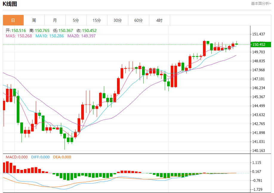Click the 开:150.516 opening price text

(16, 30)
